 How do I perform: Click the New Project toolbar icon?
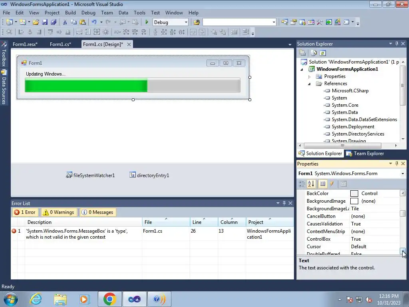tap(10, 22)
